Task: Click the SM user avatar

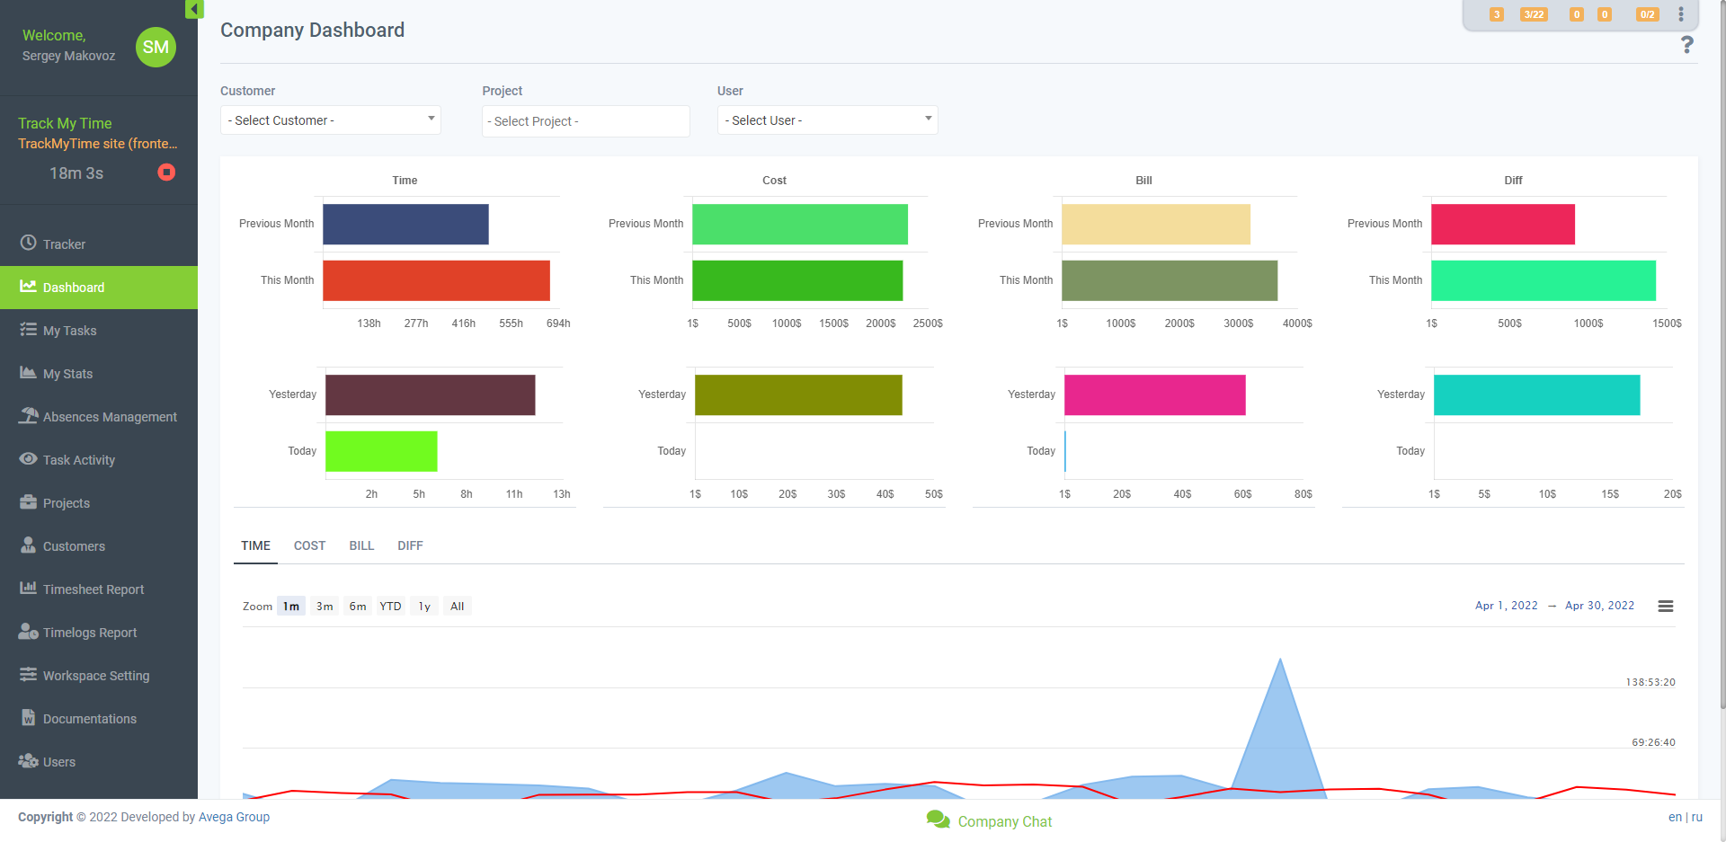Action: 156,47
